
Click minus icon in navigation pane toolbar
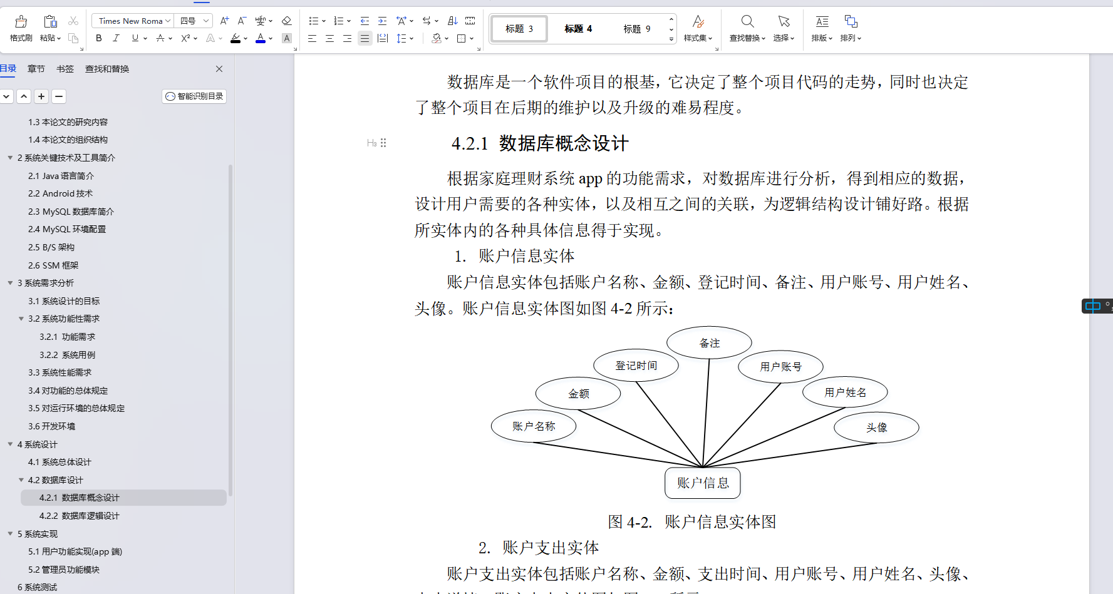tap(59, 96)
